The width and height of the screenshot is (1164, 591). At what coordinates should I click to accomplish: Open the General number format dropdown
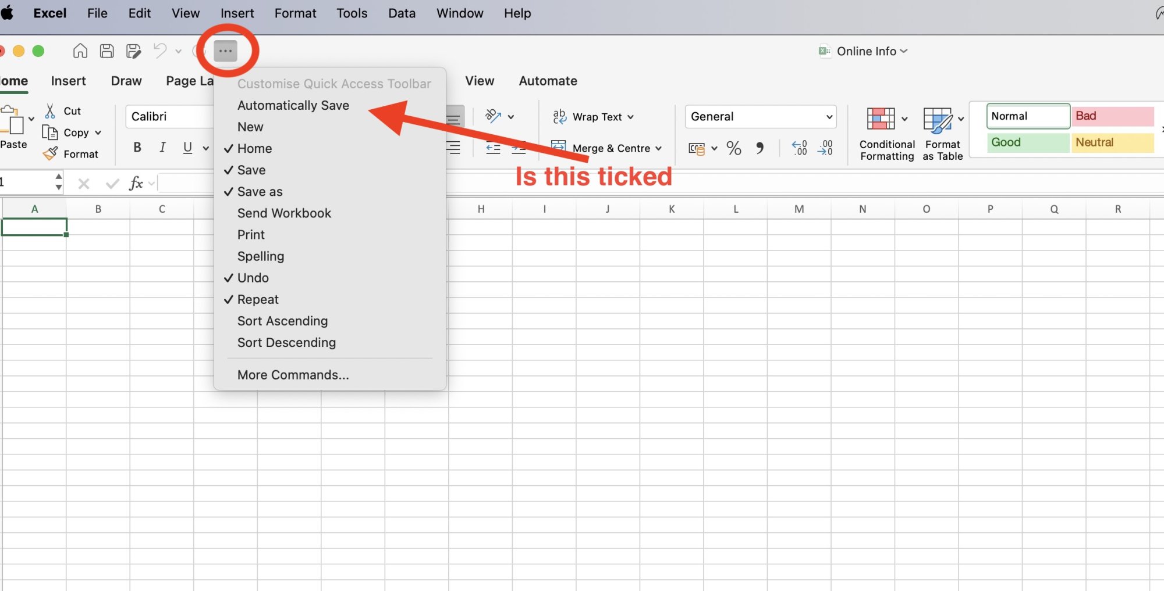coord(760,116)
